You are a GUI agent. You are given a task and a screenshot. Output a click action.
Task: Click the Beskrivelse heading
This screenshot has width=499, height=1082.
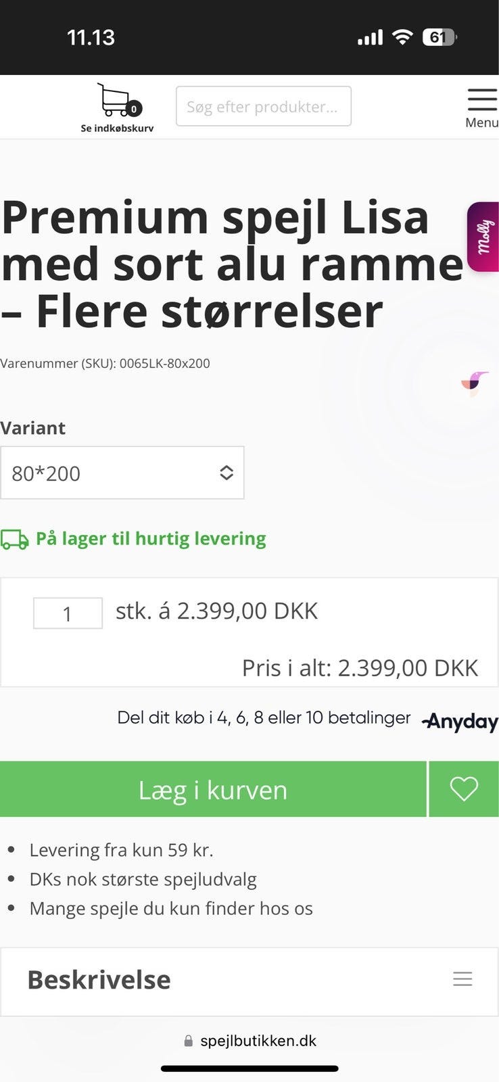click(99, 979)
